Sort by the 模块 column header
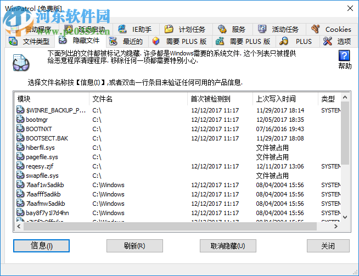This screenshot has width=359, height=276. click(x=52, y=99)
